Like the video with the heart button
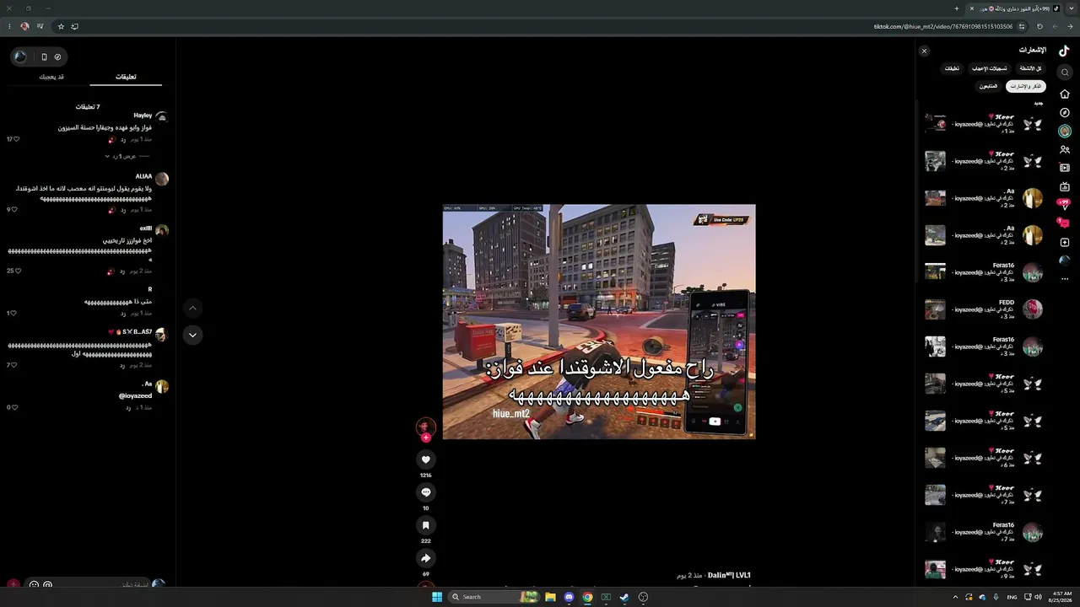This screenshot has width=1080, height=607. [x=425, y=459]
